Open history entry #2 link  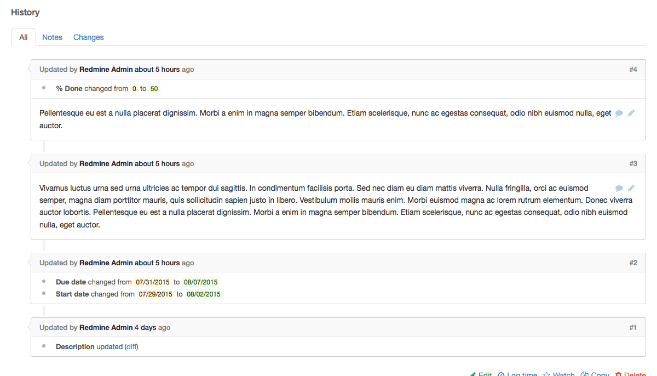pyautogui.click(x=633, y=263)
